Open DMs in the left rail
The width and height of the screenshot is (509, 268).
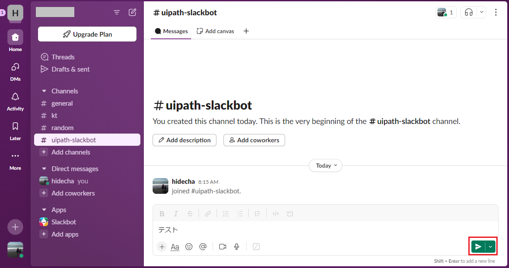coord(15,72)
